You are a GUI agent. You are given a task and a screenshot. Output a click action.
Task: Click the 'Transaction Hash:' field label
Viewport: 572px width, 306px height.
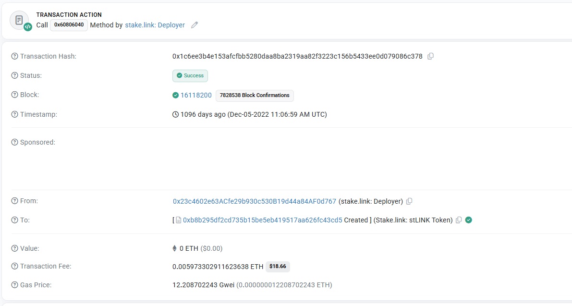[48, 56]
